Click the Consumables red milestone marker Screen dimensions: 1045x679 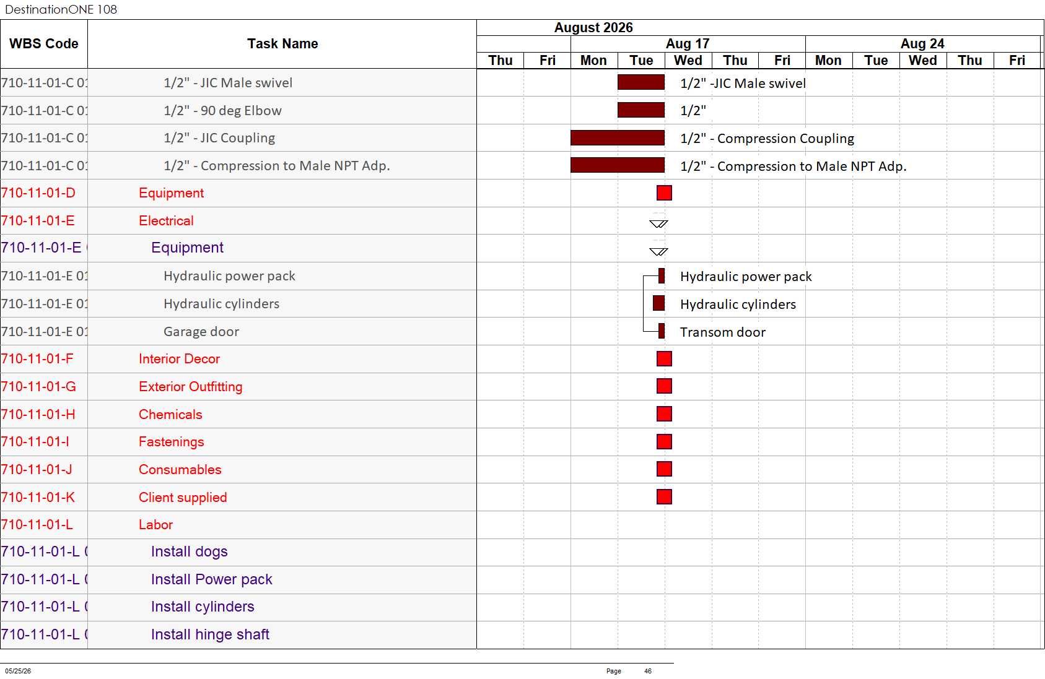coord(664,469)
